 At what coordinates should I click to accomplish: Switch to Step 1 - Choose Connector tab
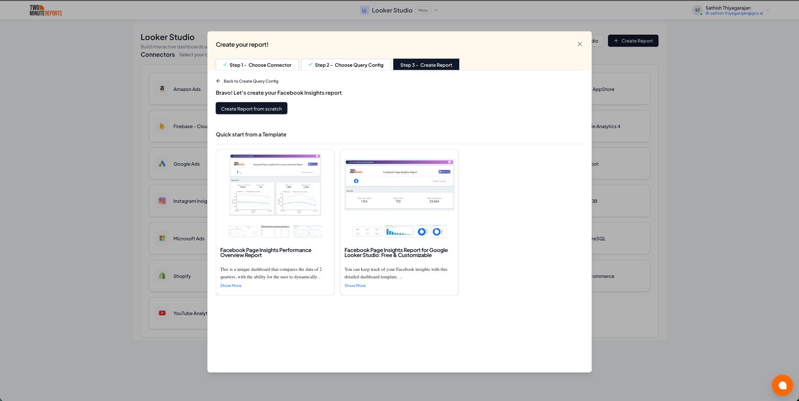click(x=256, y=65)
